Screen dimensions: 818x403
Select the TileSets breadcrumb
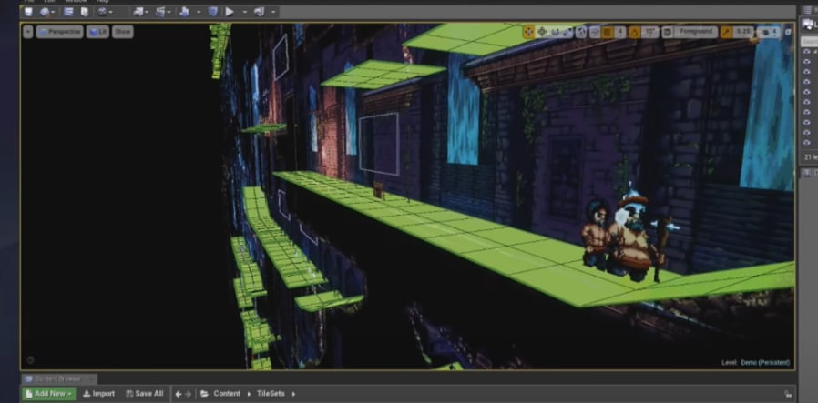tap(271, 394)
